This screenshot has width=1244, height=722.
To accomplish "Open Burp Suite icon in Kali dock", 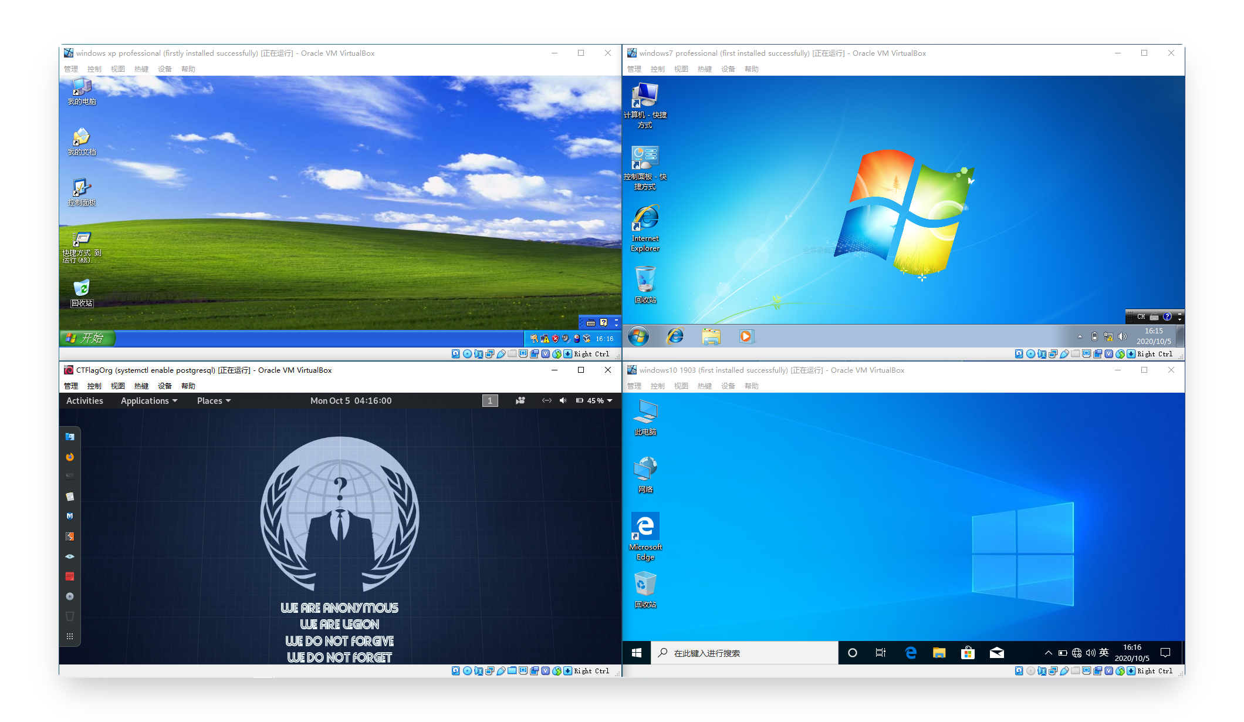I will tap(70, 537).
